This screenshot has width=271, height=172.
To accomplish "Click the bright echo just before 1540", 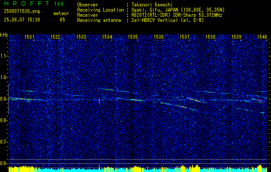I will 258,100.
